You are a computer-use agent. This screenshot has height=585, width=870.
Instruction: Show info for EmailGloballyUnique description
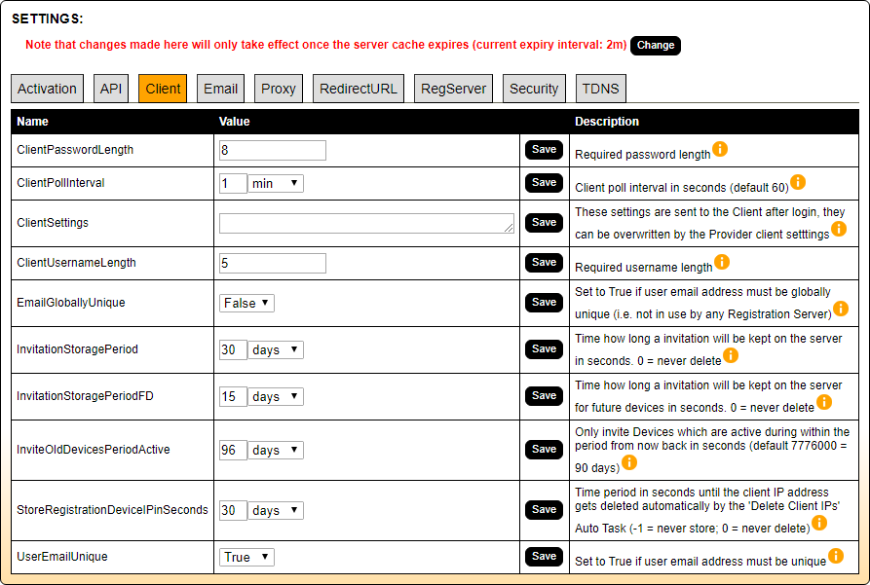[x=840, y=309]
